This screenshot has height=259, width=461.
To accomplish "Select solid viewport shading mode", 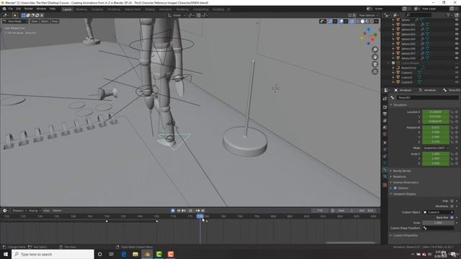I will tap(362, 21).
